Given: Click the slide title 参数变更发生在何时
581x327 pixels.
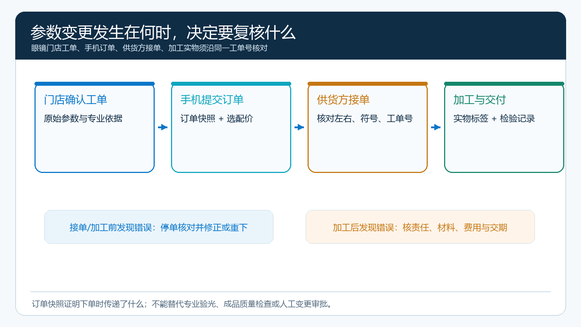Looking at the screenshot, I should [163, 33].
